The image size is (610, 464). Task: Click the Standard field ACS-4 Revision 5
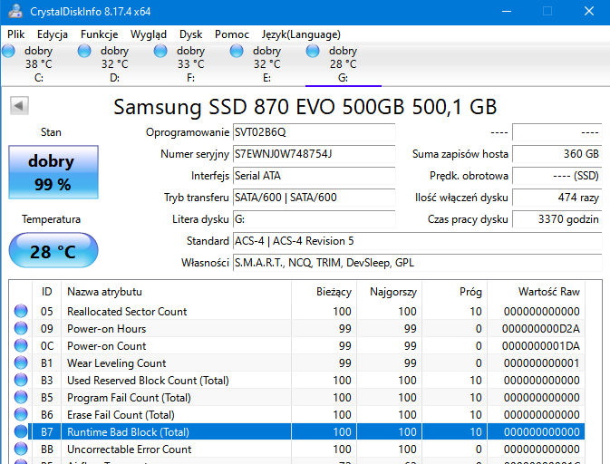tap(418, 241)
